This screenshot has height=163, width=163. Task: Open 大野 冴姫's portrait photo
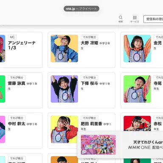pos(65,48)
